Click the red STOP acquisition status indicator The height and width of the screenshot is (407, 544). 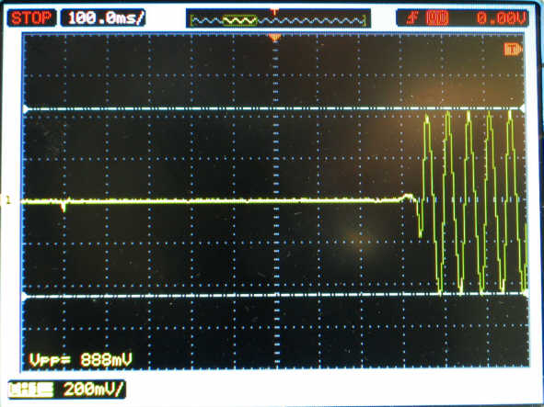pyautogui.click(x=31, y=18)
